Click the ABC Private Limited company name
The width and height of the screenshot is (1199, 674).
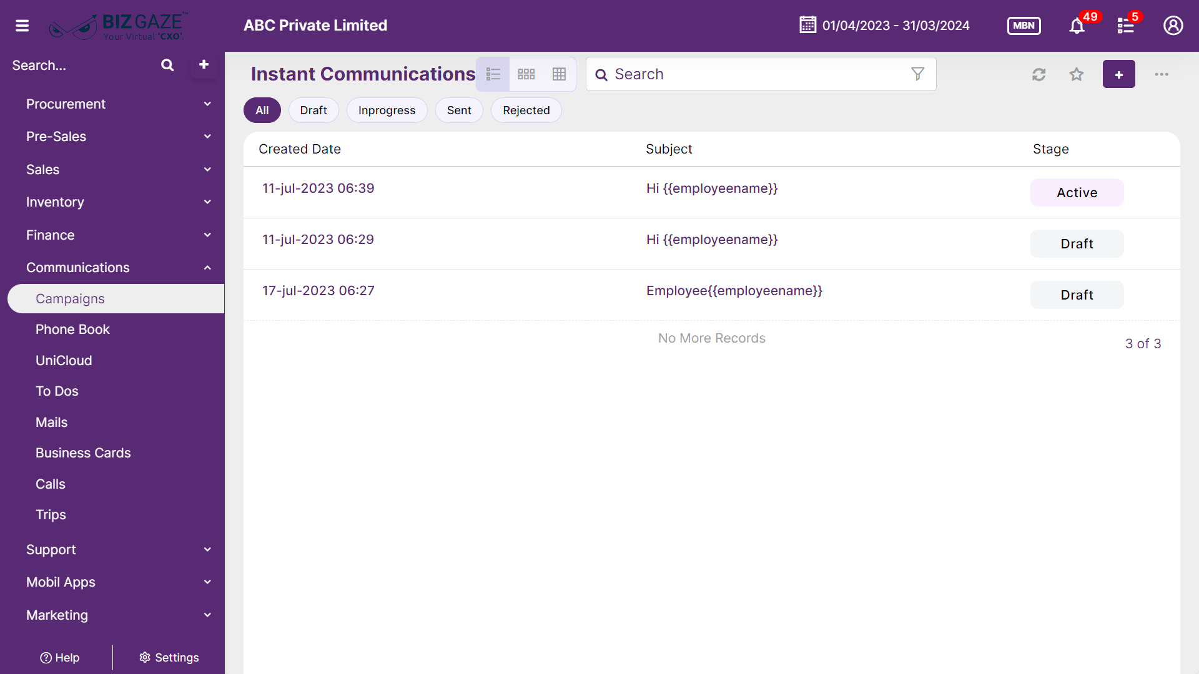coord(315,25)
